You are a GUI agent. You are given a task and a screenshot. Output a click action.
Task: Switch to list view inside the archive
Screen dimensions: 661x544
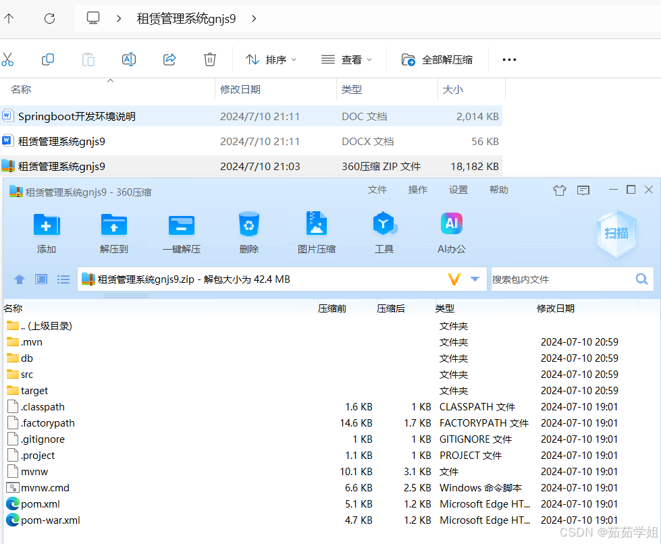(63, 279)
